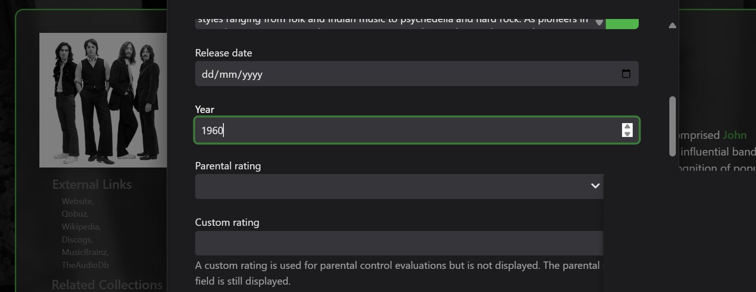Image resolution: width=756 pixels, height=292 pixels.
Task: Open the Wikipedia external link
Action: pyautogui.click(x=81, y=227)
